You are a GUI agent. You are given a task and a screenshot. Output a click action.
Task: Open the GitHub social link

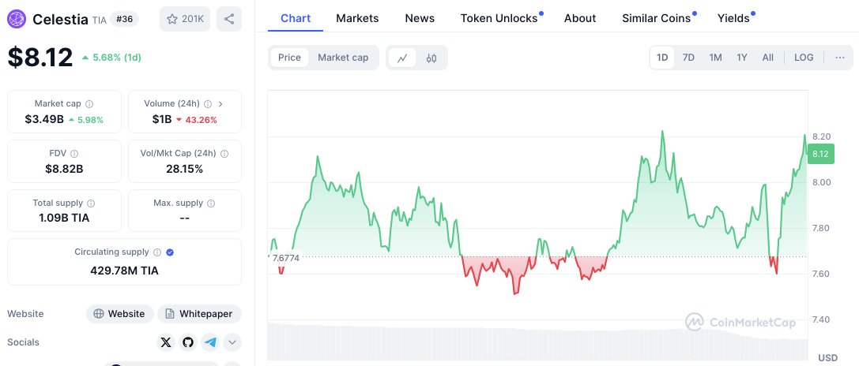point(187,342)
